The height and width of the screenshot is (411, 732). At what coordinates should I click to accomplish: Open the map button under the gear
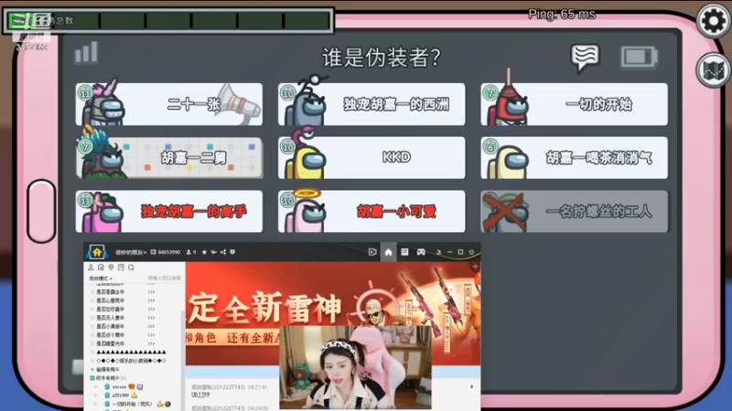(x=713, y=70)
